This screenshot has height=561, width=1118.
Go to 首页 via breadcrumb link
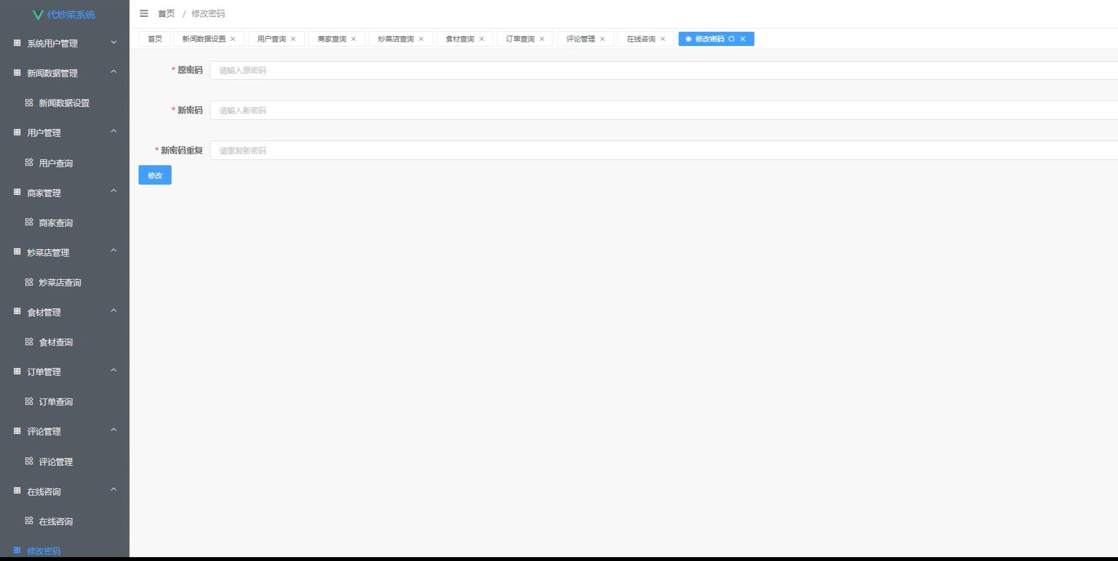coord(166,14)
